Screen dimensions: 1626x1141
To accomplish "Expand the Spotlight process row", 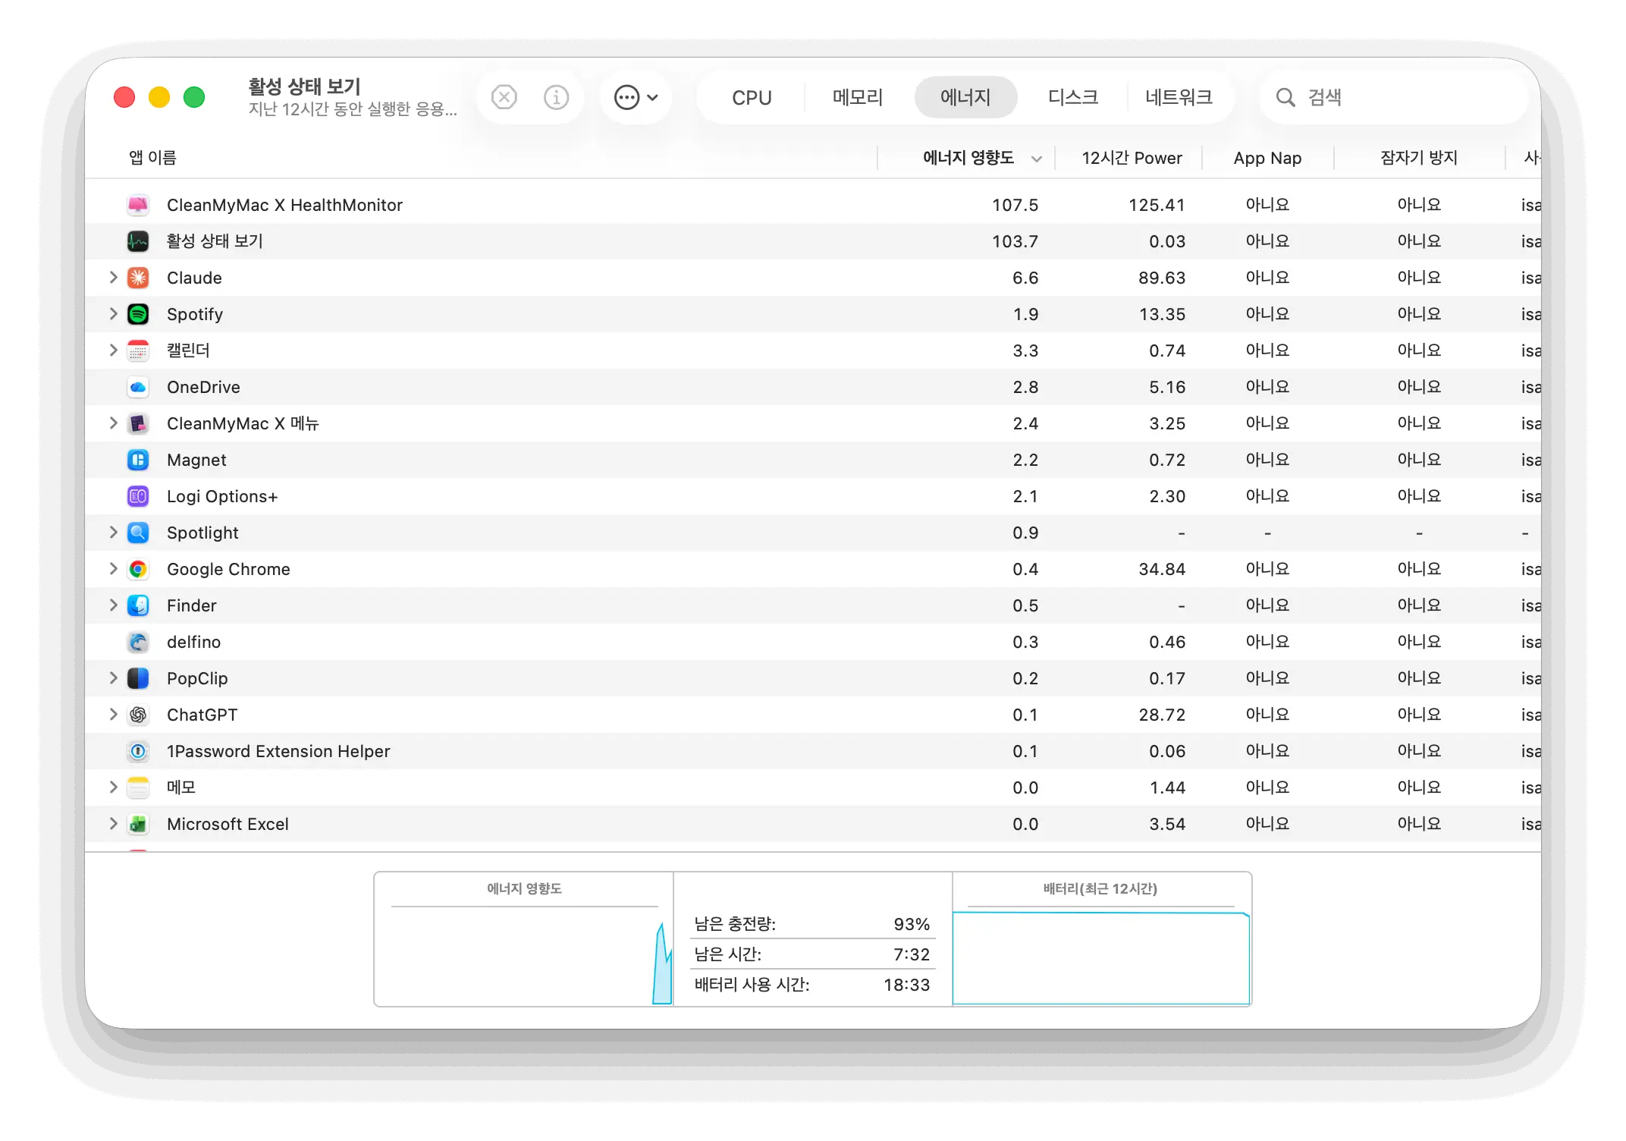I will pos(113,533).
